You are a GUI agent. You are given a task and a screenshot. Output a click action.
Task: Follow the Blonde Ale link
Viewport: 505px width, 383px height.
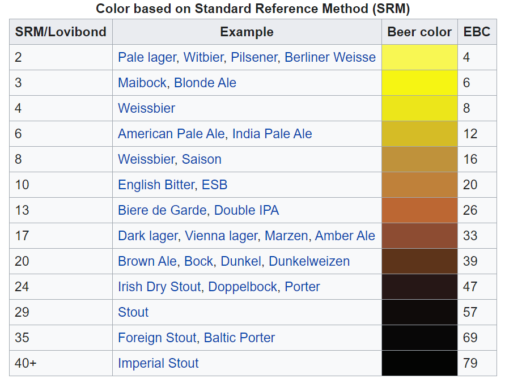205,83
